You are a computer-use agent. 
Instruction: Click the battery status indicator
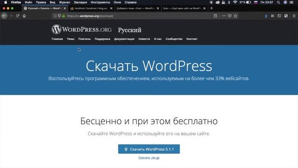(x=245, y=2)
